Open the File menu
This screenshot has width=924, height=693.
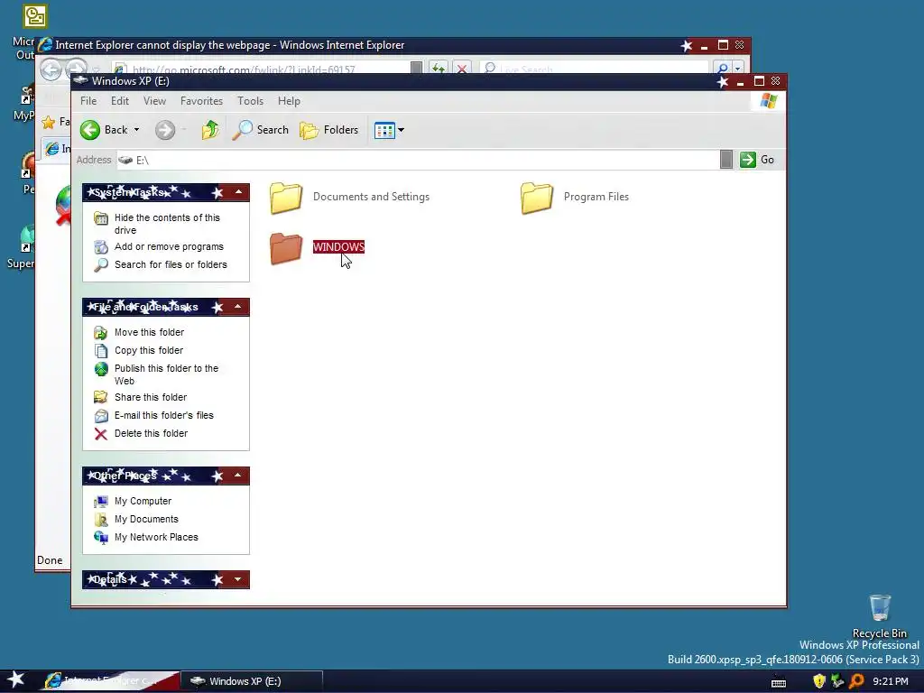coord(88,101)
